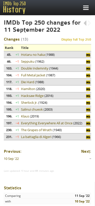Click the grayed next day arrow

tap(89, 23)
